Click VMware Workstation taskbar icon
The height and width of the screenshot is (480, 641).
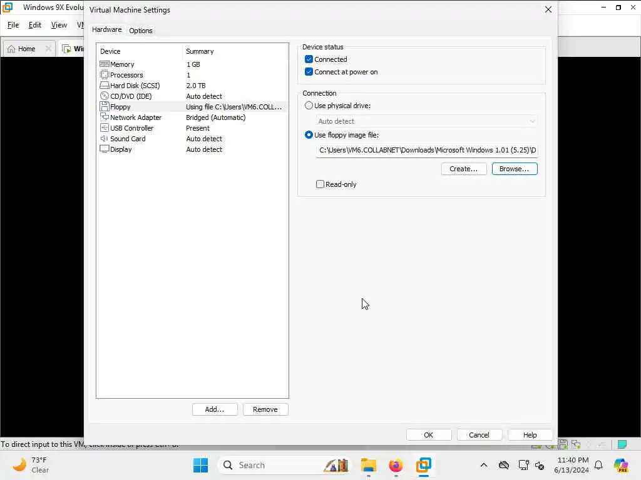(424, 465)
